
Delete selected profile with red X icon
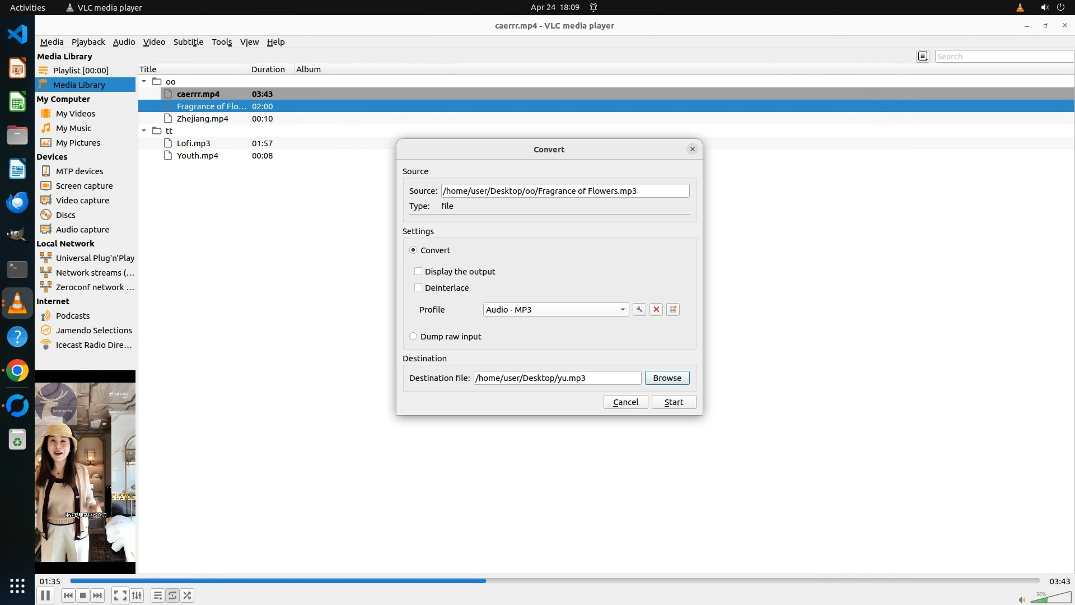point(656,310)
